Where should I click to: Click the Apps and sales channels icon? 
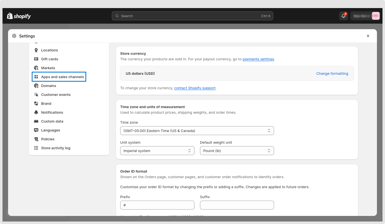click(36, 77)
